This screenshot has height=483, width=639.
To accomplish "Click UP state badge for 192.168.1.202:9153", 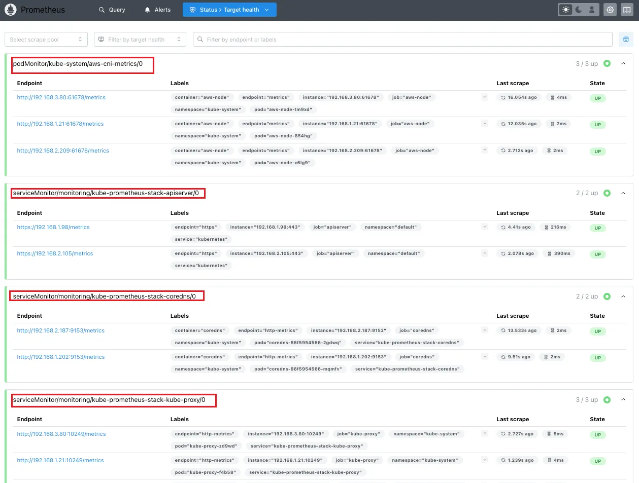I will pos(597,358).
